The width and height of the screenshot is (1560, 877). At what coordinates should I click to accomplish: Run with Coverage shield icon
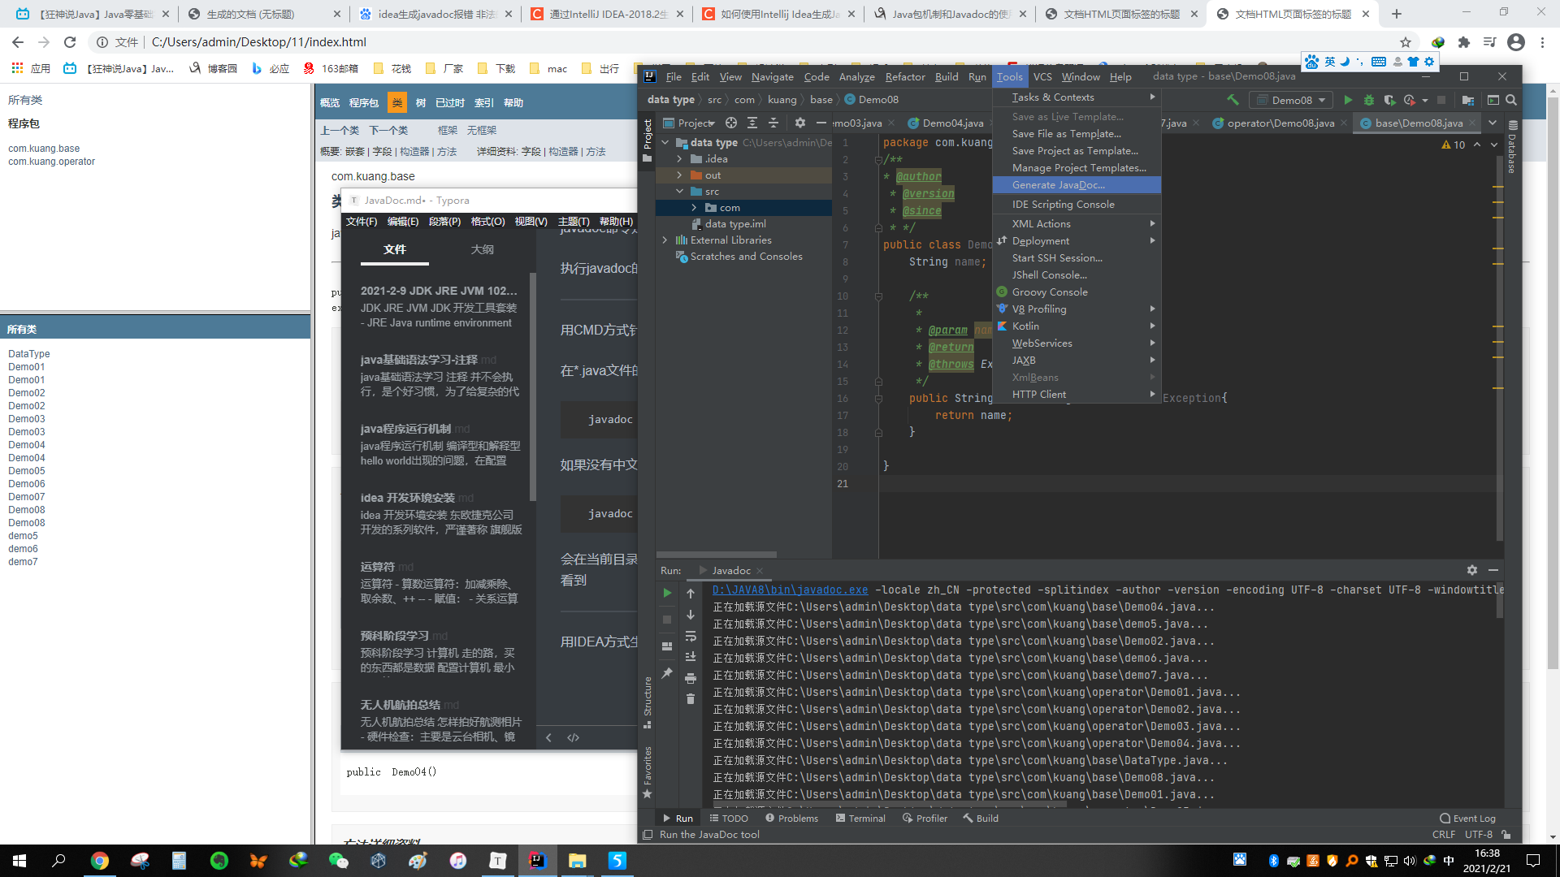tap(1389, 101)
